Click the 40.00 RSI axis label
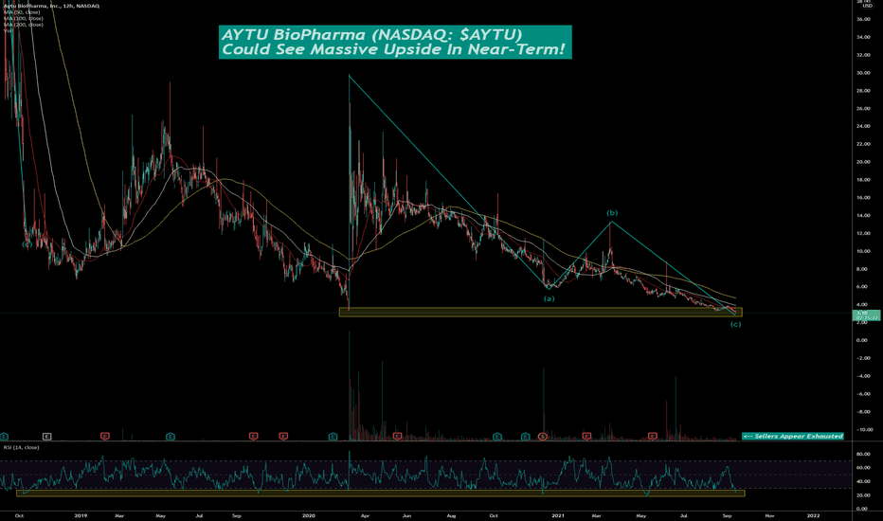The image size is (883, 521). tap(863, 481)
